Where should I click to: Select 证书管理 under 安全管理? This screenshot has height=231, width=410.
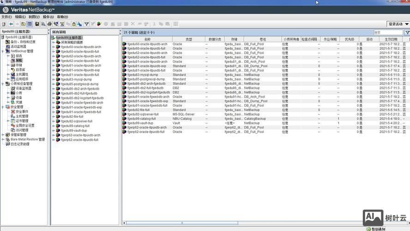click(x=22, y=121)
